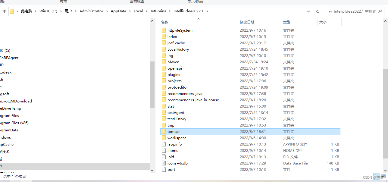Go to JetBrains in the breadcrumb

click(158, 11)
